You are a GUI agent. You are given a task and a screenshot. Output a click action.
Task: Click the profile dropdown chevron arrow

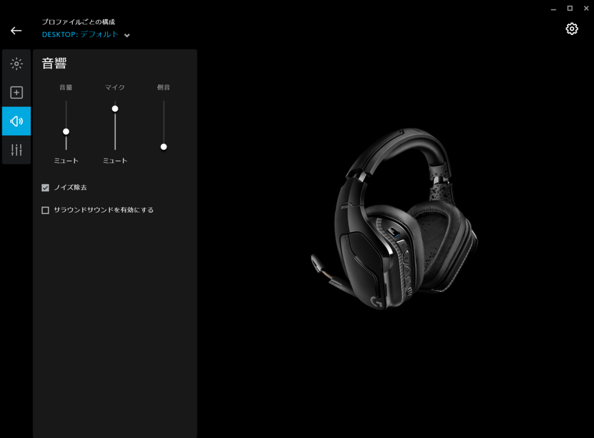pos(127,35)
